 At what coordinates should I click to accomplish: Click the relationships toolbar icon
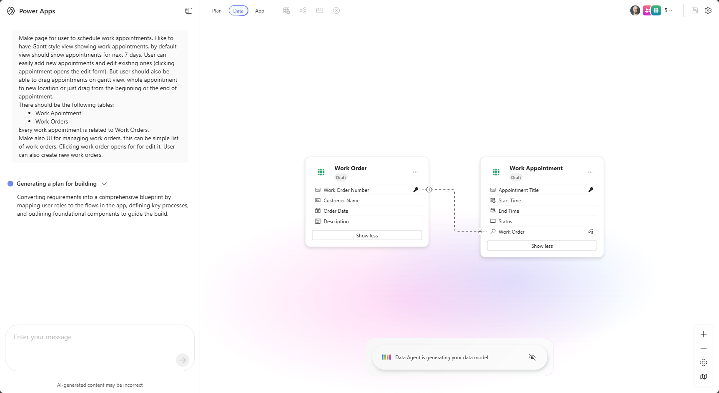point(303,10)
